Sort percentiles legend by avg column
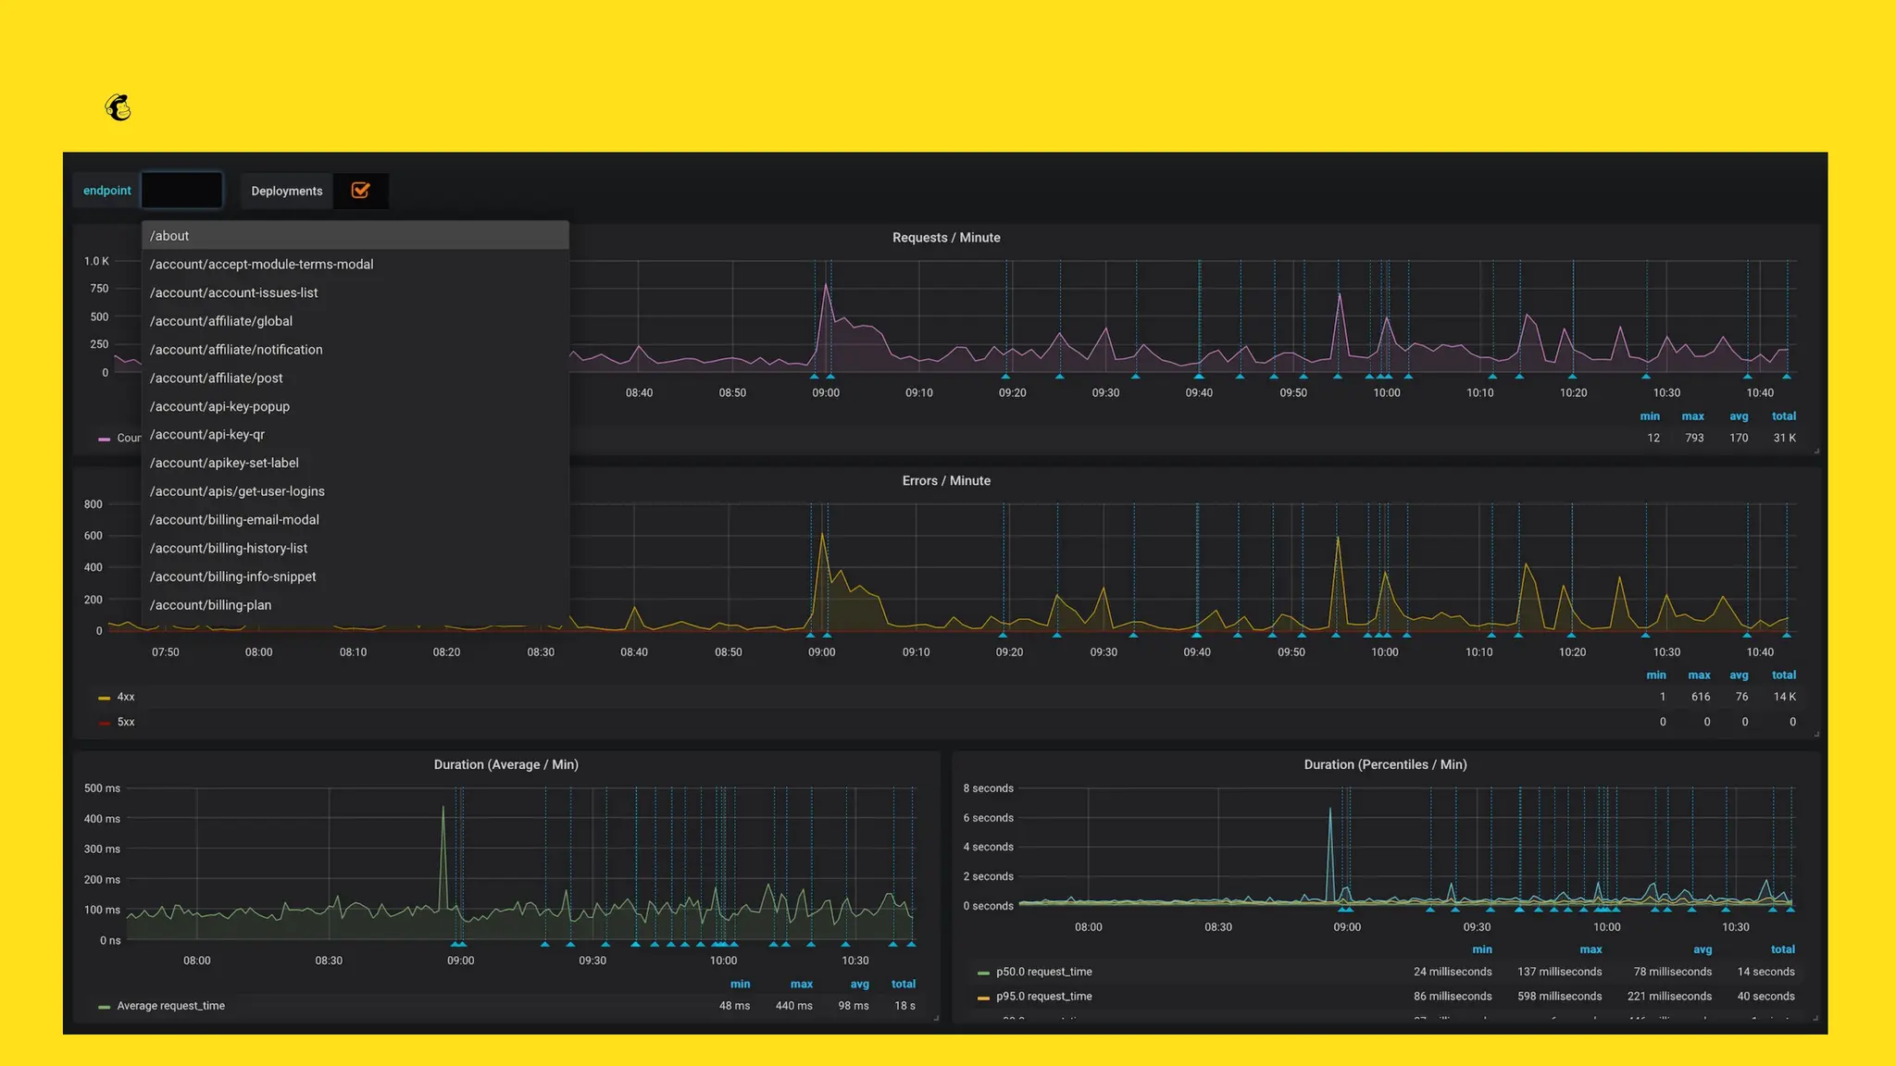Viewport: 1896px width, 1066px height. pyautogui.click(x=1702, y=949)
